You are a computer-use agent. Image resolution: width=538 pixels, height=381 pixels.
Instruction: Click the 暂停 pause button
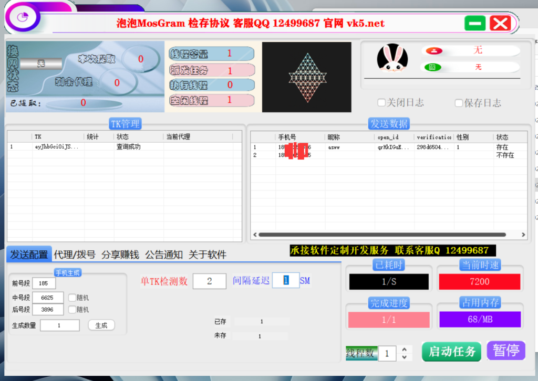[506, 351]
